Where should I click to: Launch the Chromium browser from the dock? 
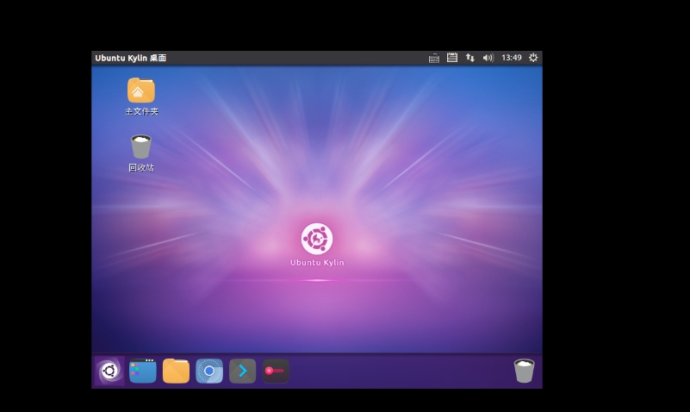[209, 371]
